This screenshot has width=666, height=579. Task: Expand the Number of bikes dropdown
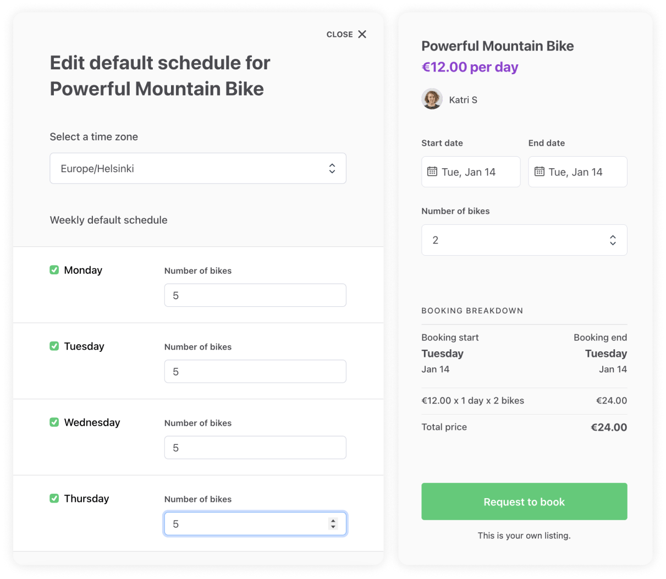(524, 240)
